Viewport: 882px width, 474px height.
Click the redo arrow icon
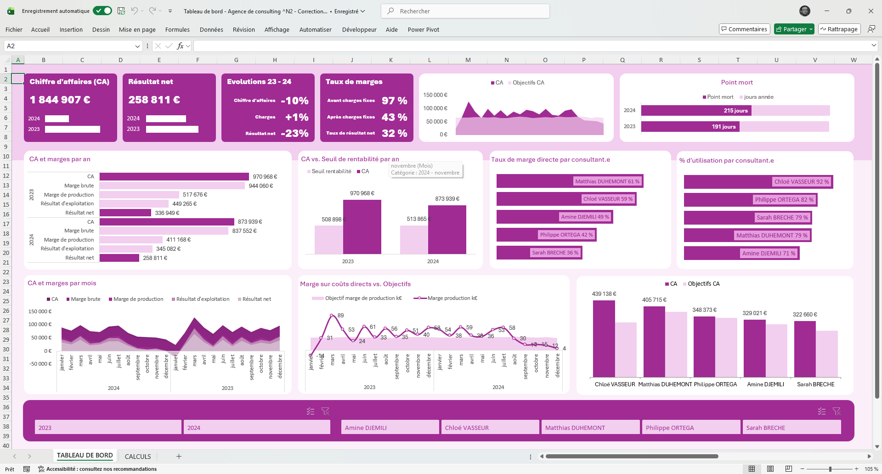pyautogui.click(x=153, y=11)
